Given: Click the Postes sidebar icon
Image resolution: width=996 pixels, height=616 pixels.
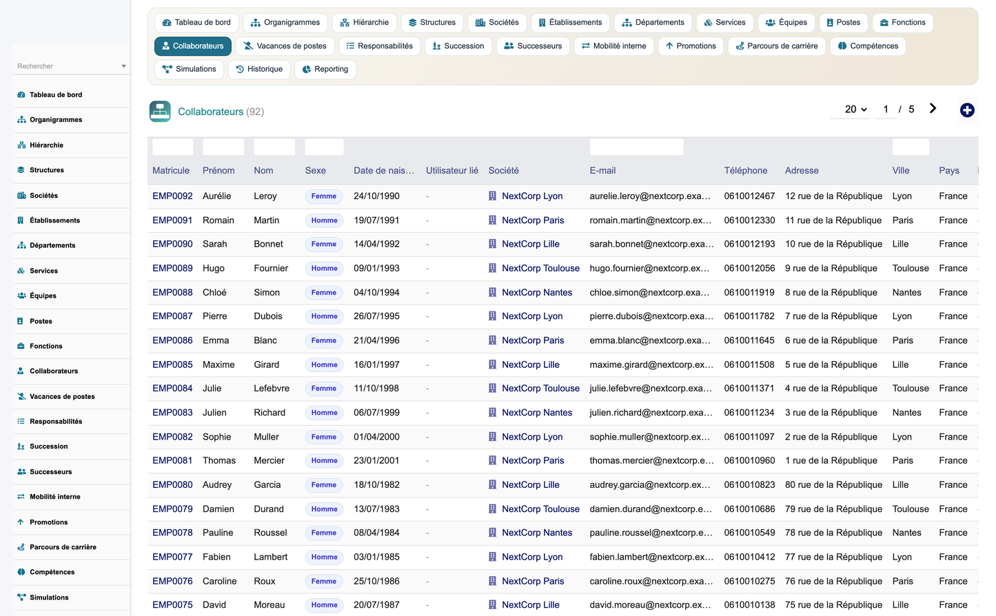Looking at the screenshot, I should pos(21,321).
